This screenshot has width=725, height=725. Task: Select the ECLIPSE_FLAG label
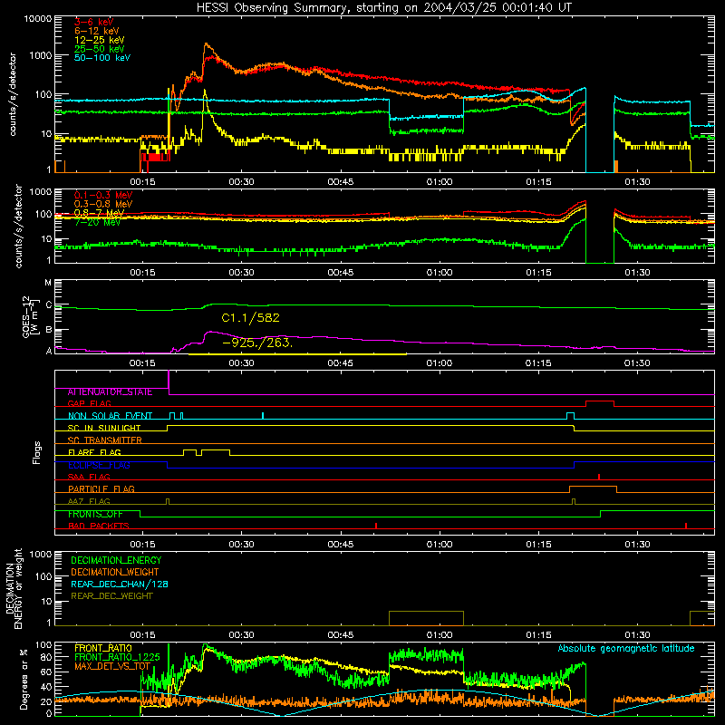pos(99,465)
